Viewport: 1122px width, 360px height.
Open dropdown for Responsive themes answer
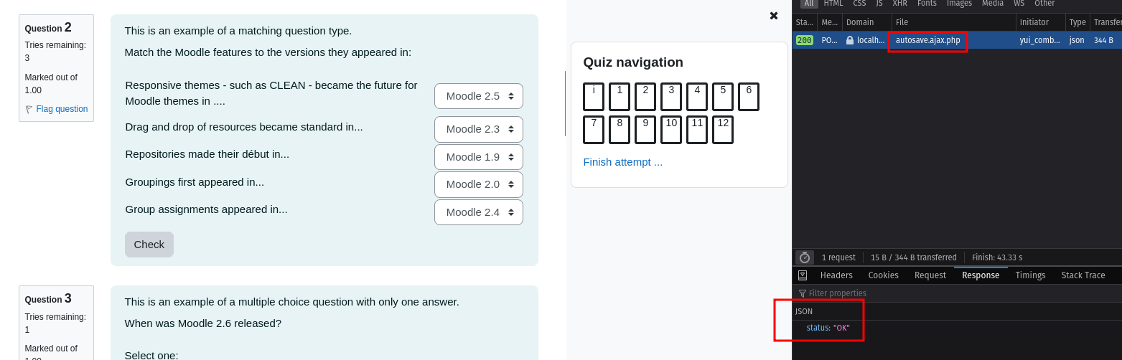[x=479, y=96]
